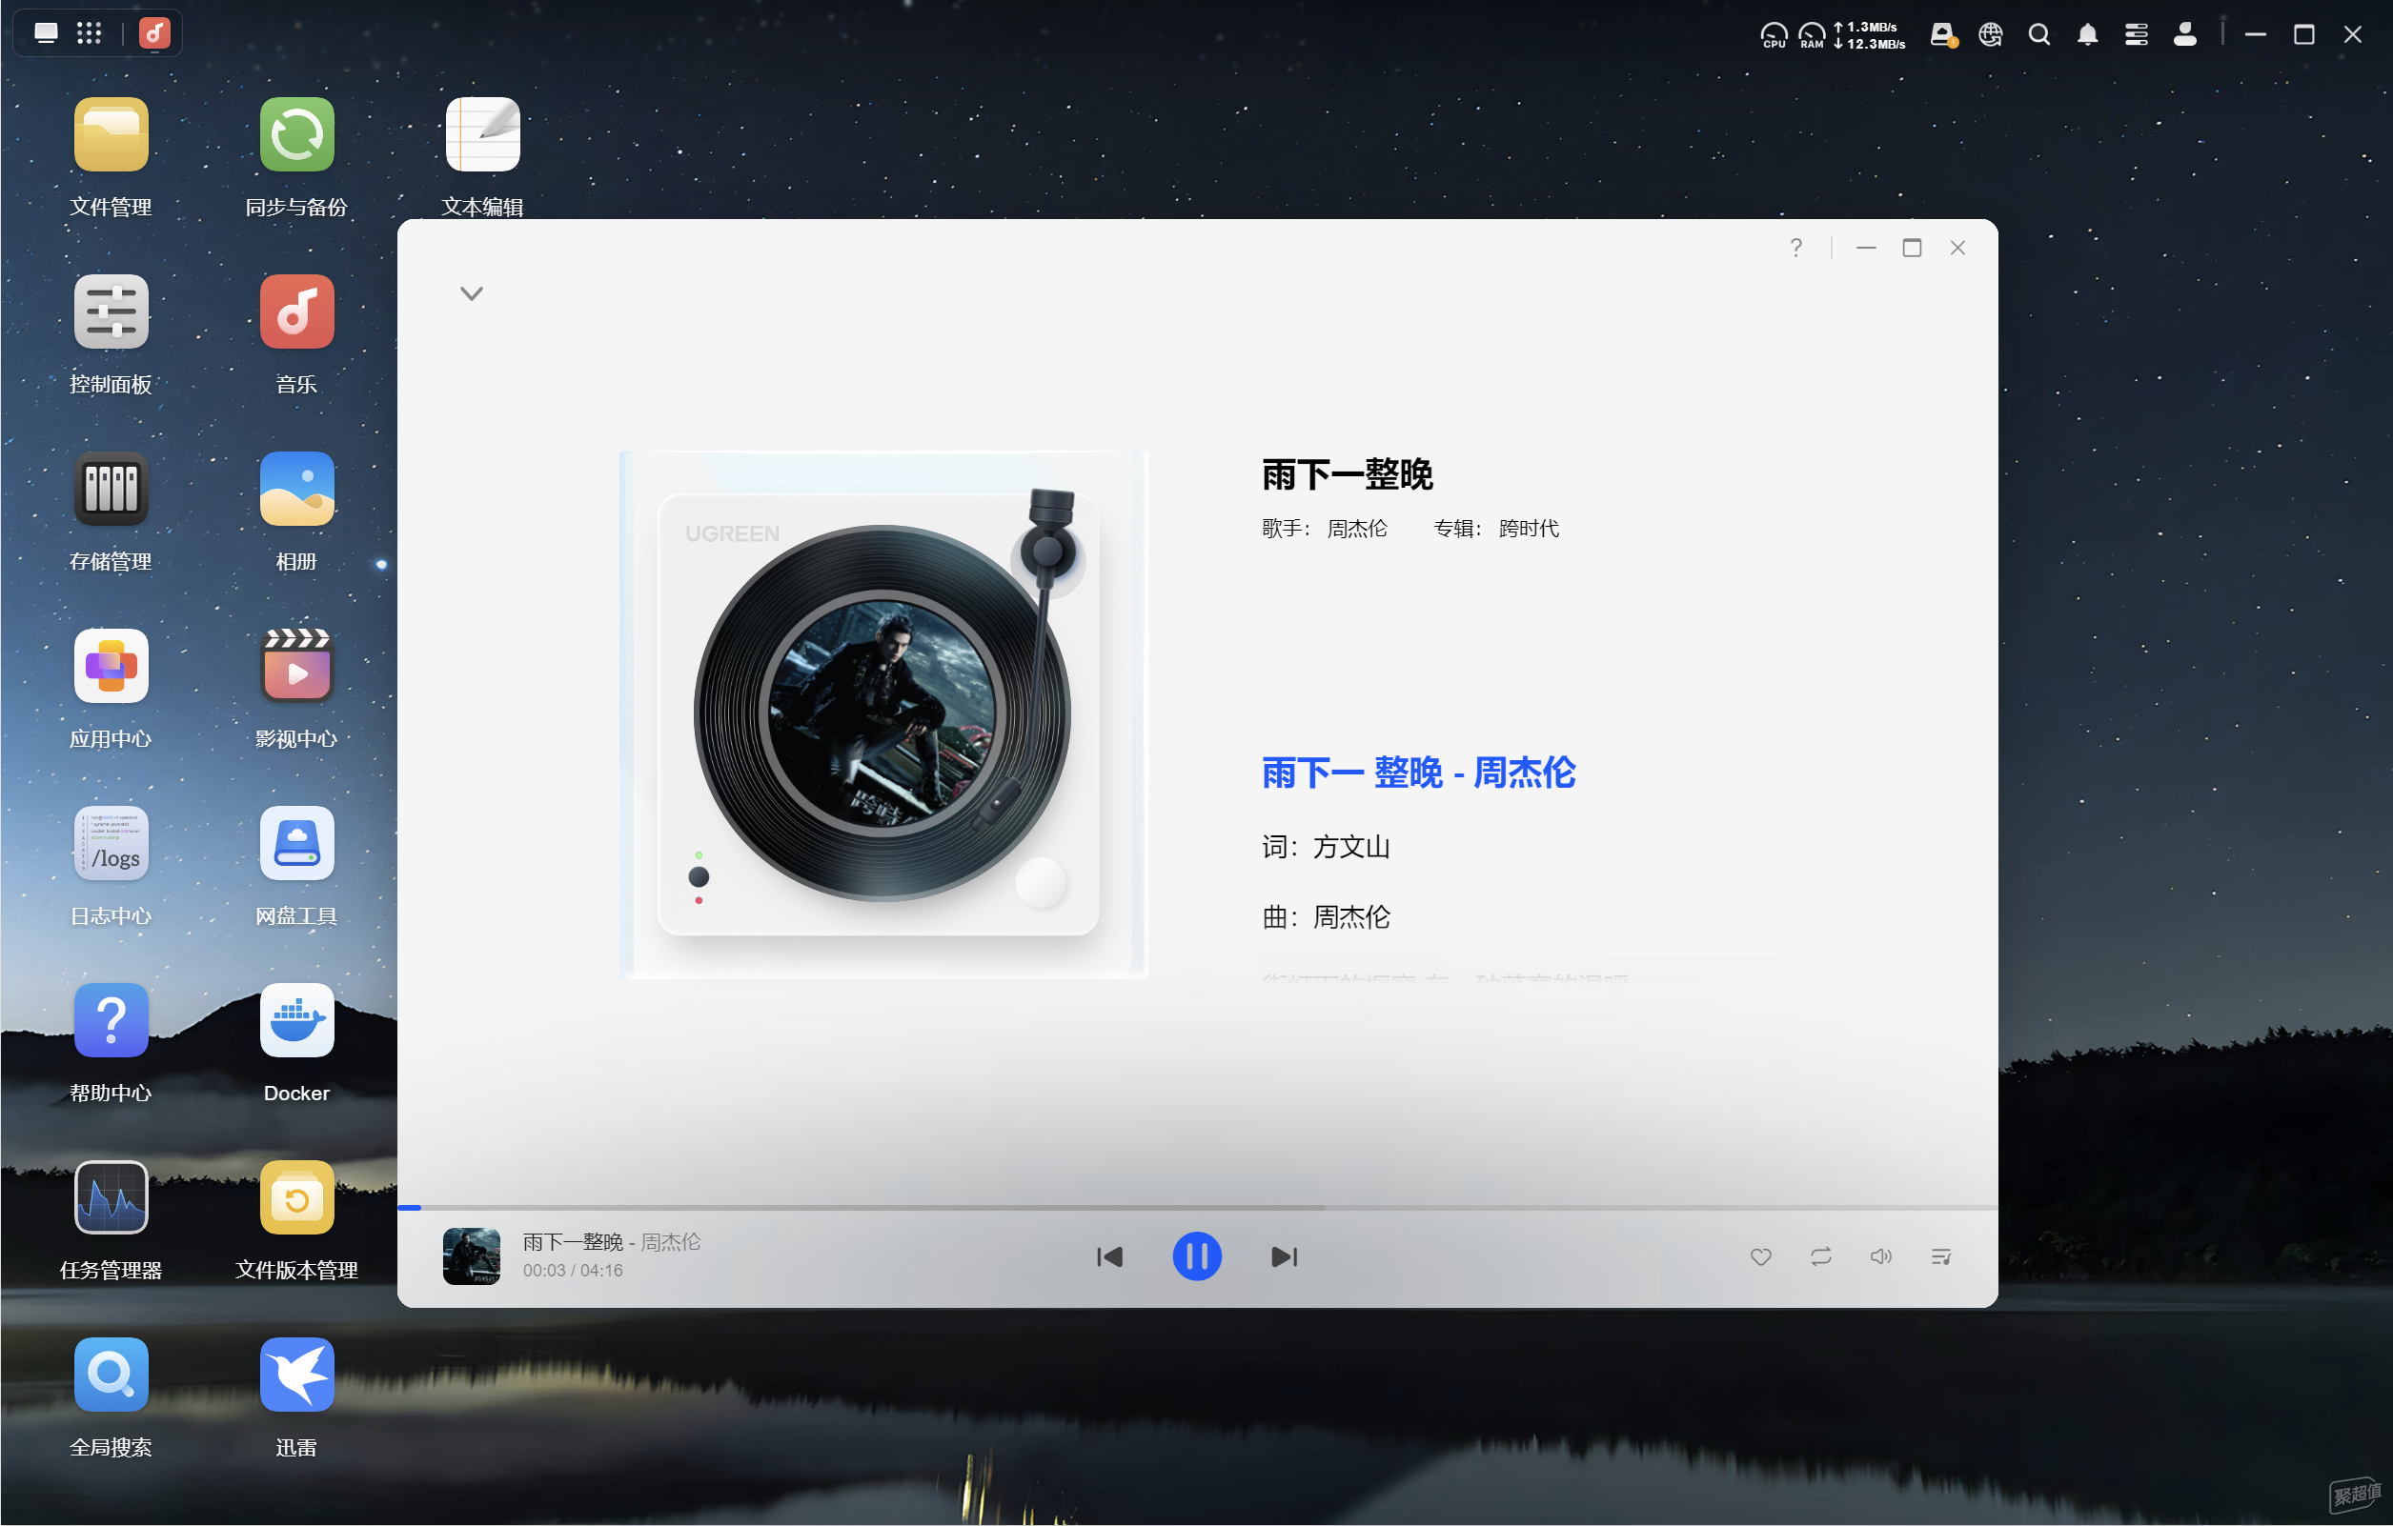The height and width of the screenshot is (1526, 2393).
Task: Minimize the music player window
Action: click(x=1866, y=248)
